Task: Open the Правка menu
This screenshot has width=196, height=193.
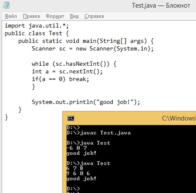Action: (31, 16)
